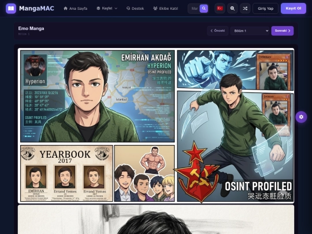Click the second sketch manga page
The image size is (312, 234).
point(156,220)
